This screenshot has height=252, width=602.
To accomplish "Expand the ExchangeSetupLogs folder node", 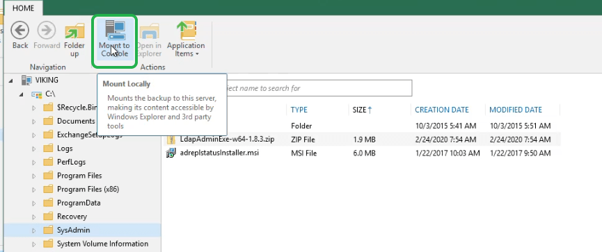I will pos(34,135).
